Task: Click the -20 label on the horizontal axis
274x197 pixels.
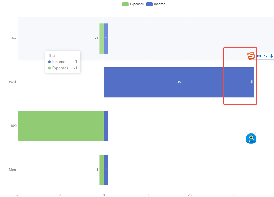Action: tap(18, 195)
